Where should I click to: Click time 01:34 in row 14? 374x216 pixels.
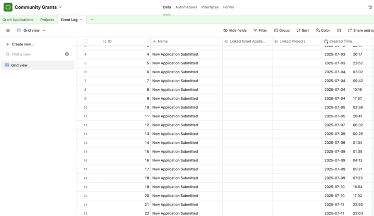357,143
